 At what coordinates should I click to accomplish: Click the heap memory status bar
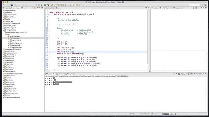pyautogui.click(x=168, y=114)
